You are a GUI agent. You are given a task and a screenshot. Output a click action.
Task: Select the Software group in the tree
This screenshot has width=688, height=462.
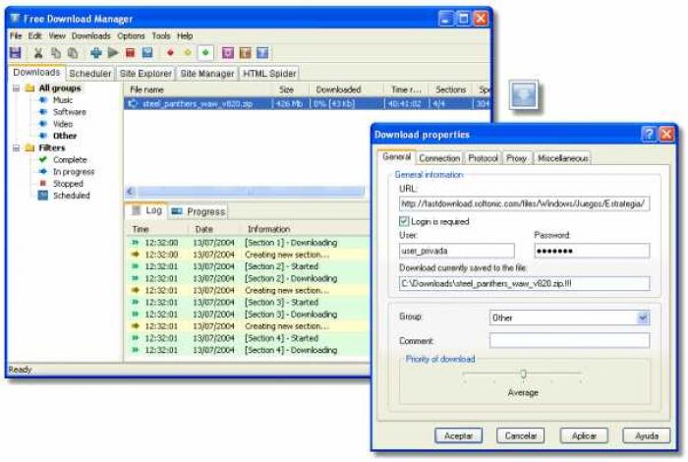coord(70,112)
